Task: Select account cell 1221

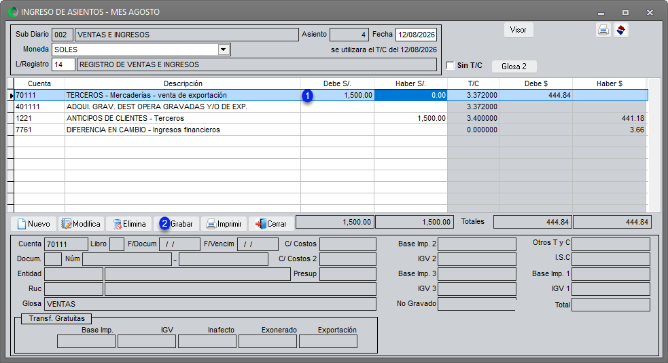Action: (x=39, y=118)
